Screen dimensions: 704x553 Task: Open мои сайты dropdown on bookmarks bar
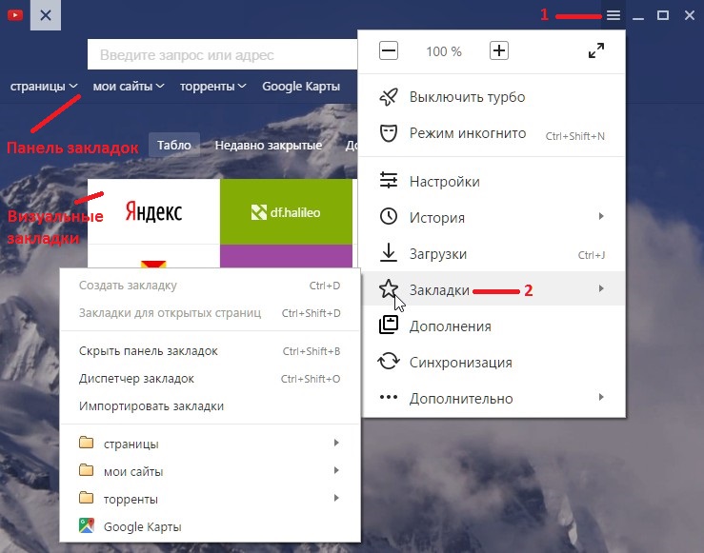click(129, 86)
